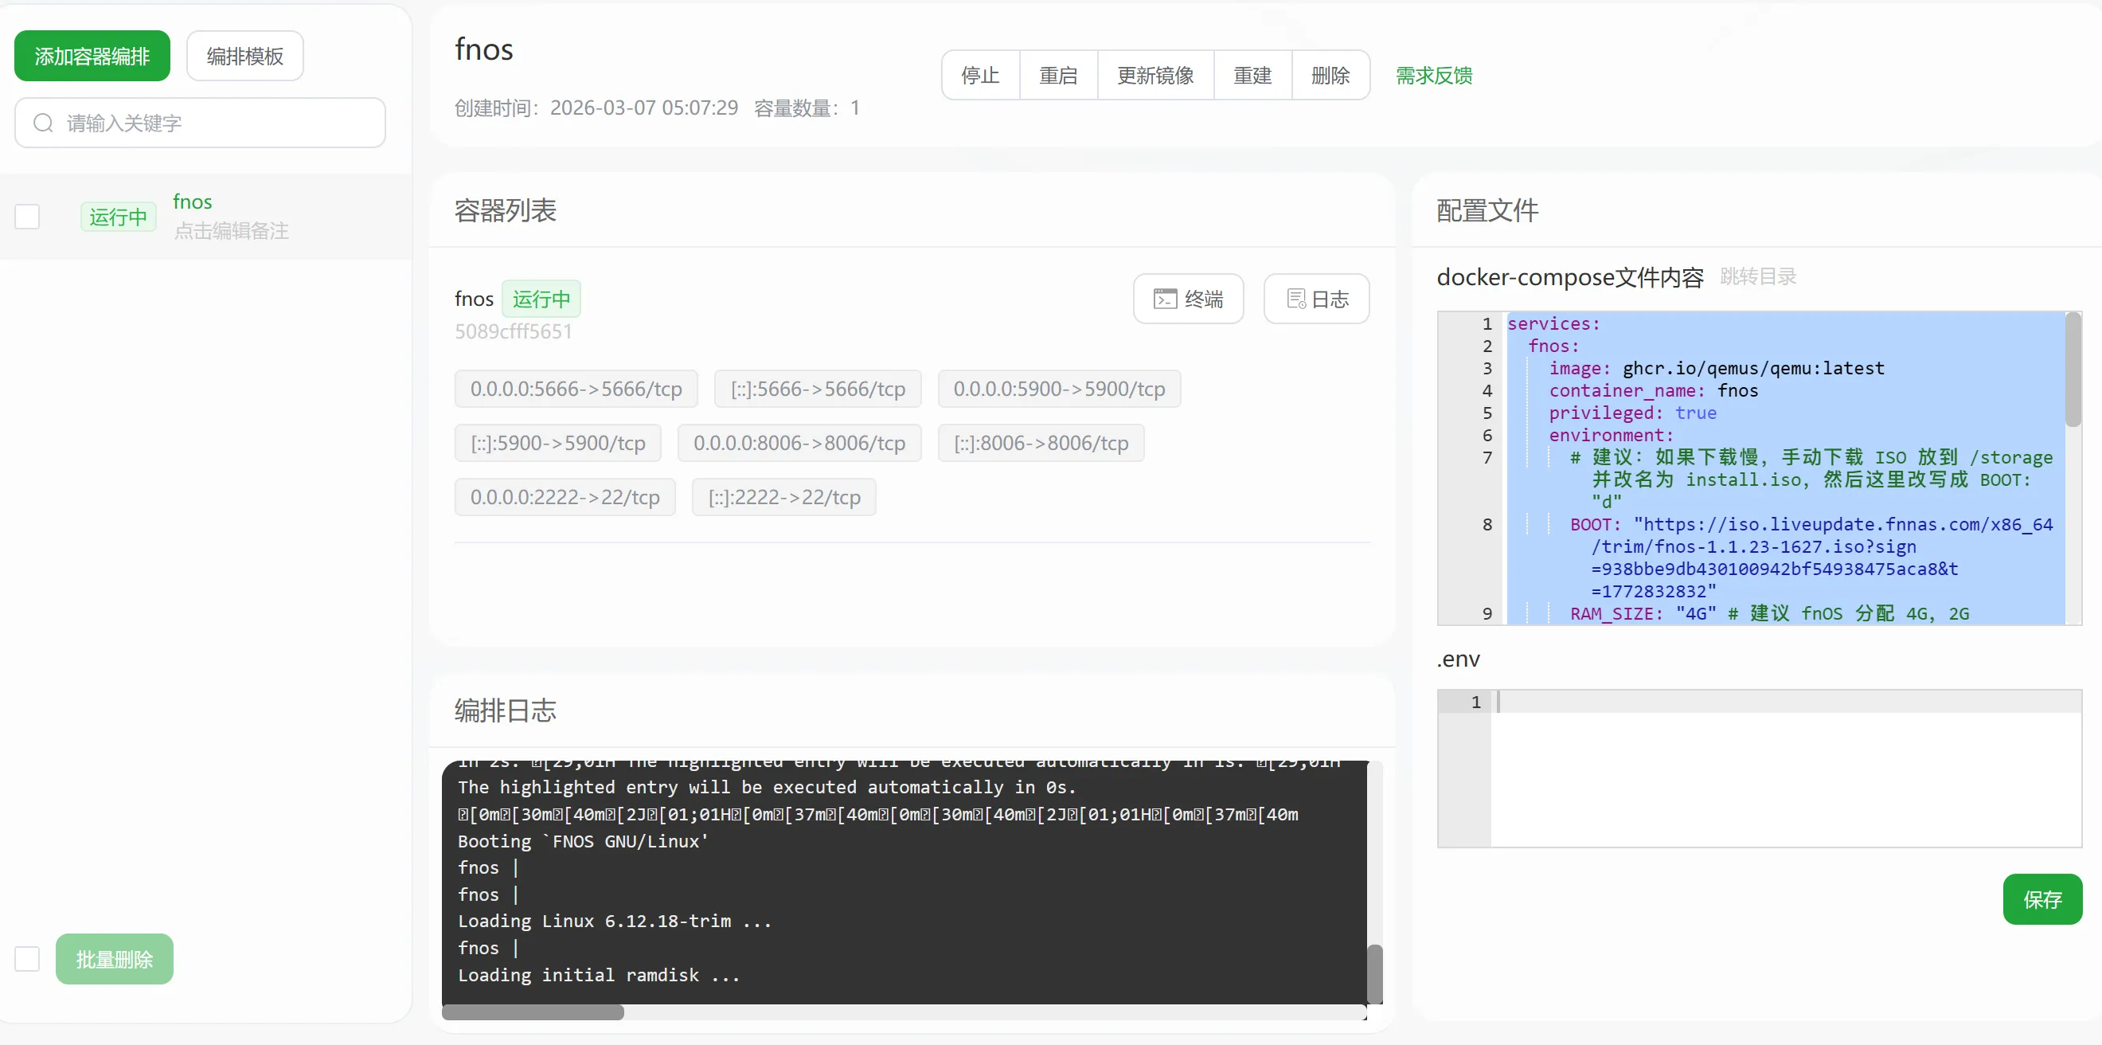Check the fnos project checkbox
This screenshot has width=2102, height=1045.
tap(27, 217)
